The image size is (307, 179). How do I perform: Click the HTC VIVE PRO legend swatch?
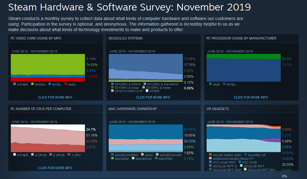210,162
